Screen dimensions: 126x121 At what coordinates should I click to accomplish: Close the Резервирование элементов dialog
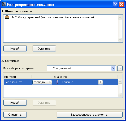point(121,4)
